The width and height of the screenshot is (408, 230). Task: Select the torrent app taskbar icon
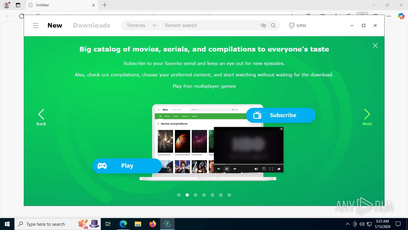tap(167, 224)
